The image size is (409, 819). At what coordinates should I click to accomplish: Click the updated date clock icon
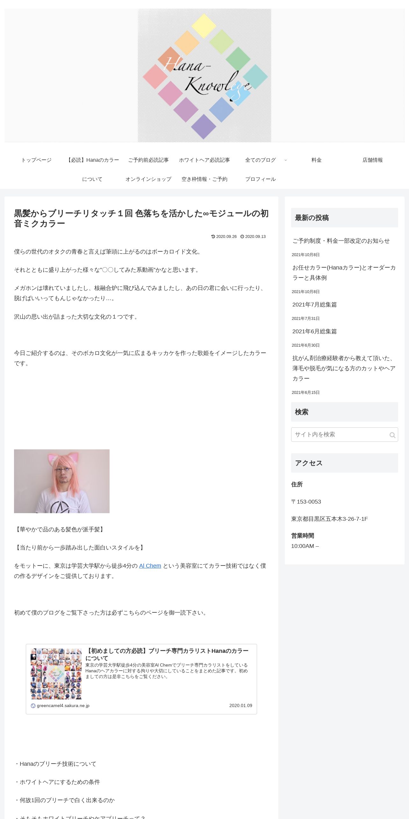213,236
